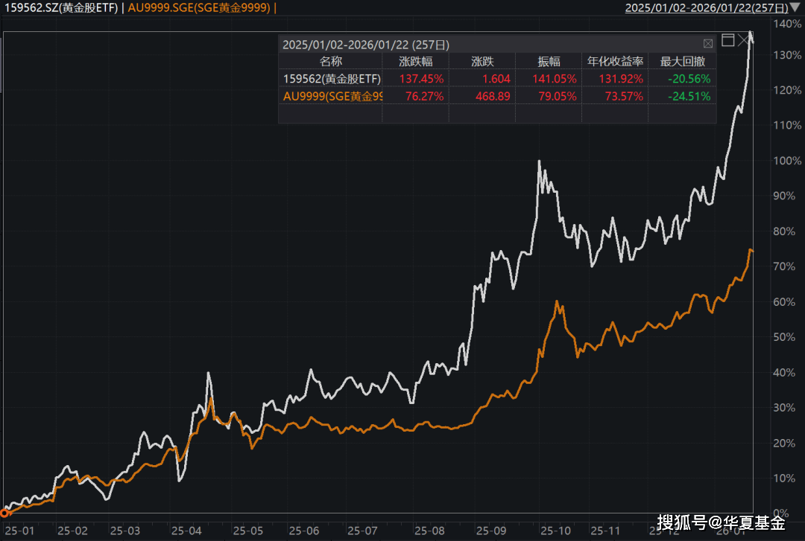Click the 25-10 label on the time axis
Viewport: 805px width, 541px height.
tap(555, 531)
